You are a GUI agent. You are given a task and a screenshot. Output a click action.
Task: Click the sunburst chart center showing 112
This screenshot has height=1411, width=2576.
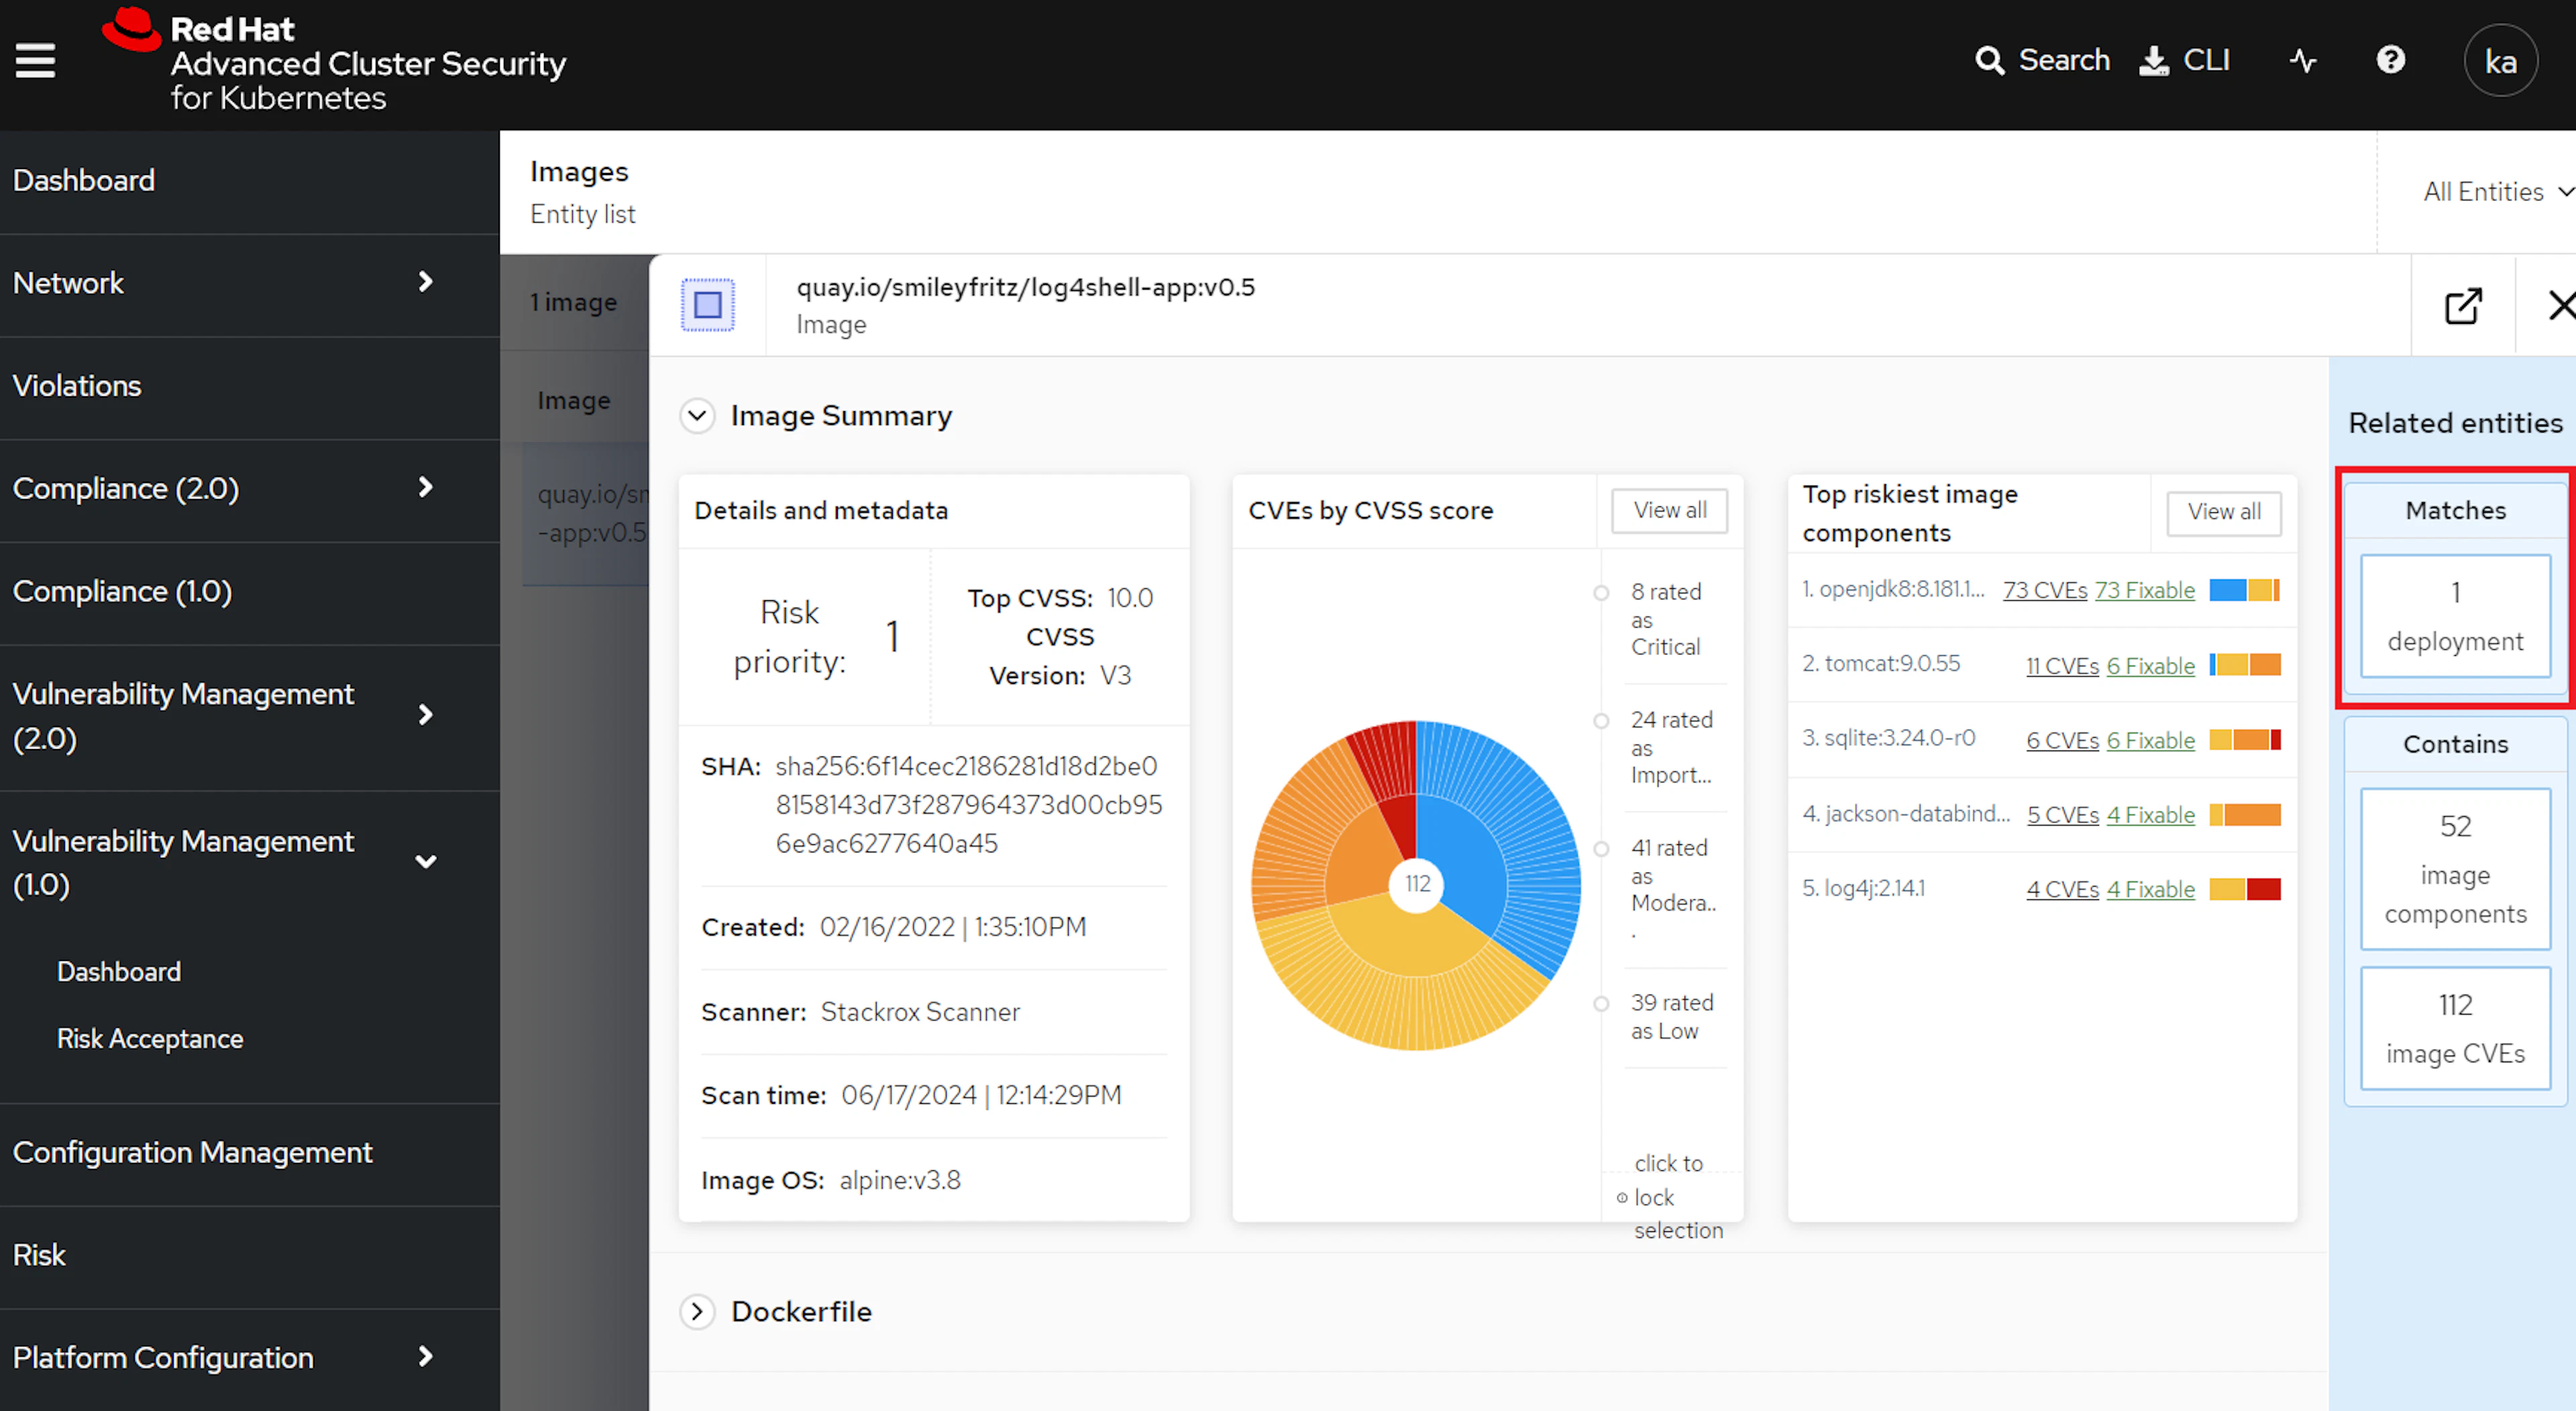click(x=1416, y=884)
